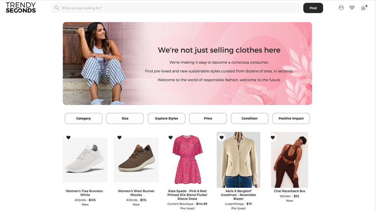
Task: Expand the Condition filter
Action: [249, 118]
